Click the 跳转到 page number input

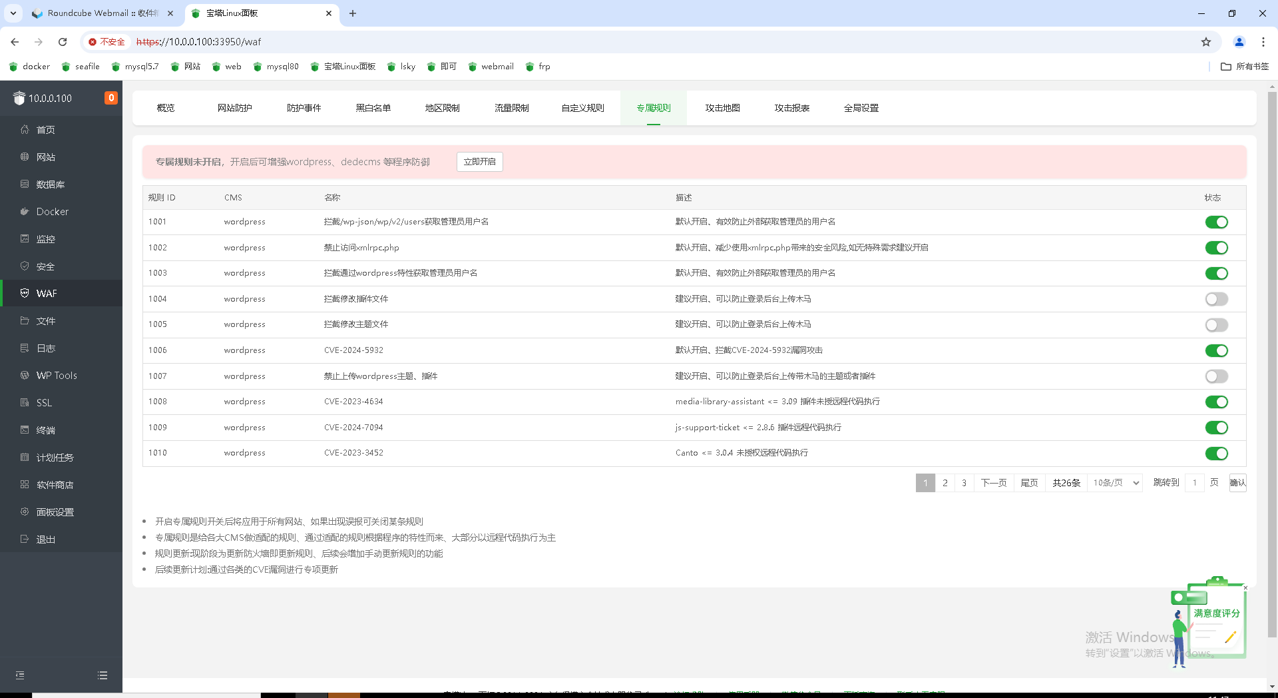coord(1195,483)
